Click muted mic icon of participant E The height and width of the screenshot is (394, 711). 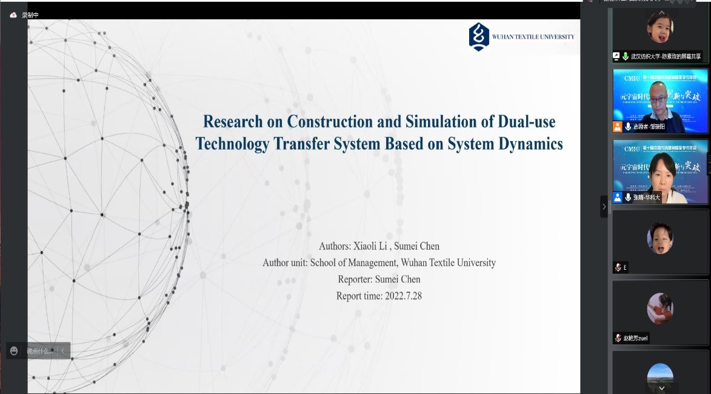(618, 267)
